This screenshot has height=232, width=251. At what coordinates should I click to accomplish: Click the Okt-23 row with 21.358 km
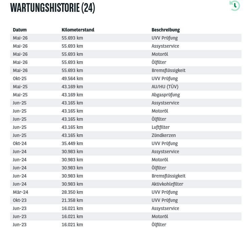(x=126, y=200)
